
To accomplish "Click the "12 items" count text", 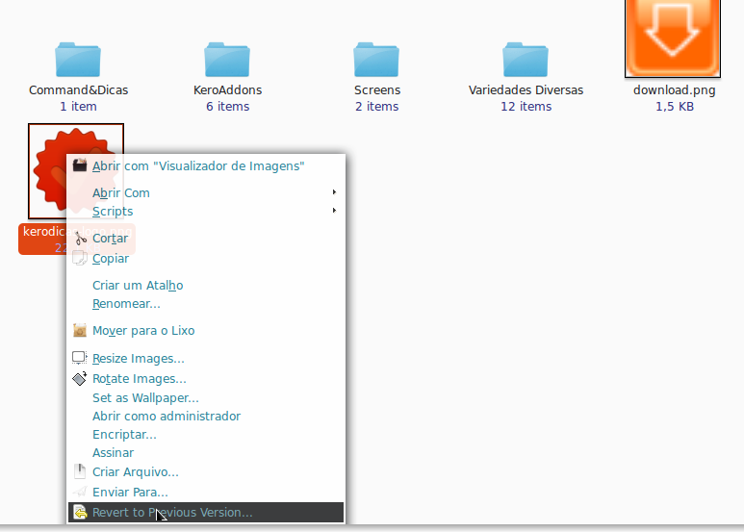I will point(526,106).
